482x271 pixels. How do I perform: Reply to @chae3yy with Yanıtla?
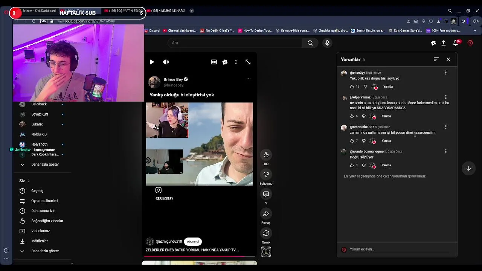pyautogui.click(x=388, y=87)
